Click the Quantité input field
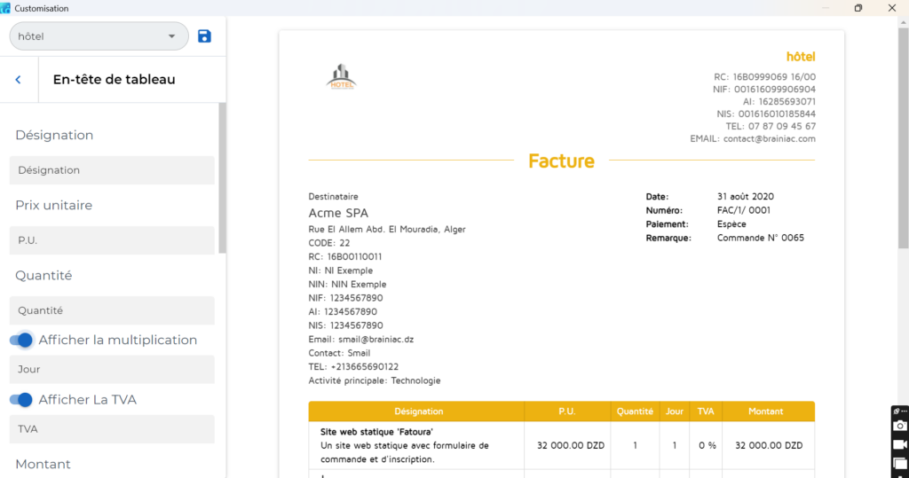Image resolution: width=909 pixels, height=478 pixels. (112, 310)
